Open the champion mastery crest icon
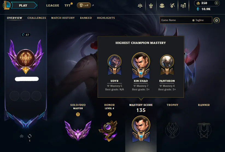 151,5
